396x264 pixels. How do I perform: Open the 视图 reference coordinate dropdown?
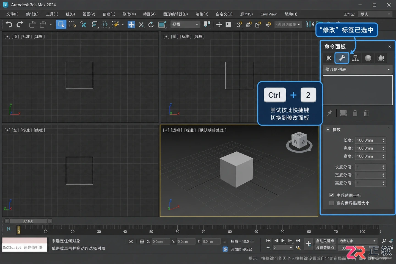pos(185,24)
